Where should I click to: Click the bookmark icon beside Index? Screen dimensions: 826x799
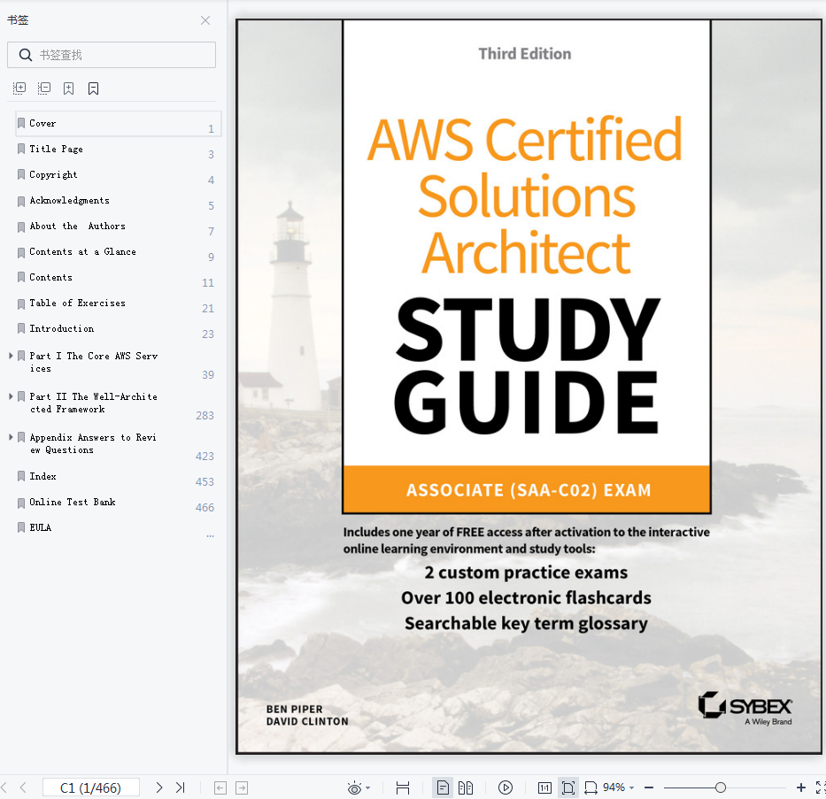click(x=21, y=476)
